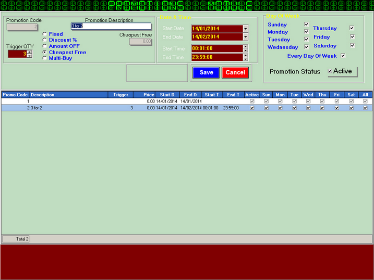Save the promotion
Screen dimensions: 374x280
point(206,72)
